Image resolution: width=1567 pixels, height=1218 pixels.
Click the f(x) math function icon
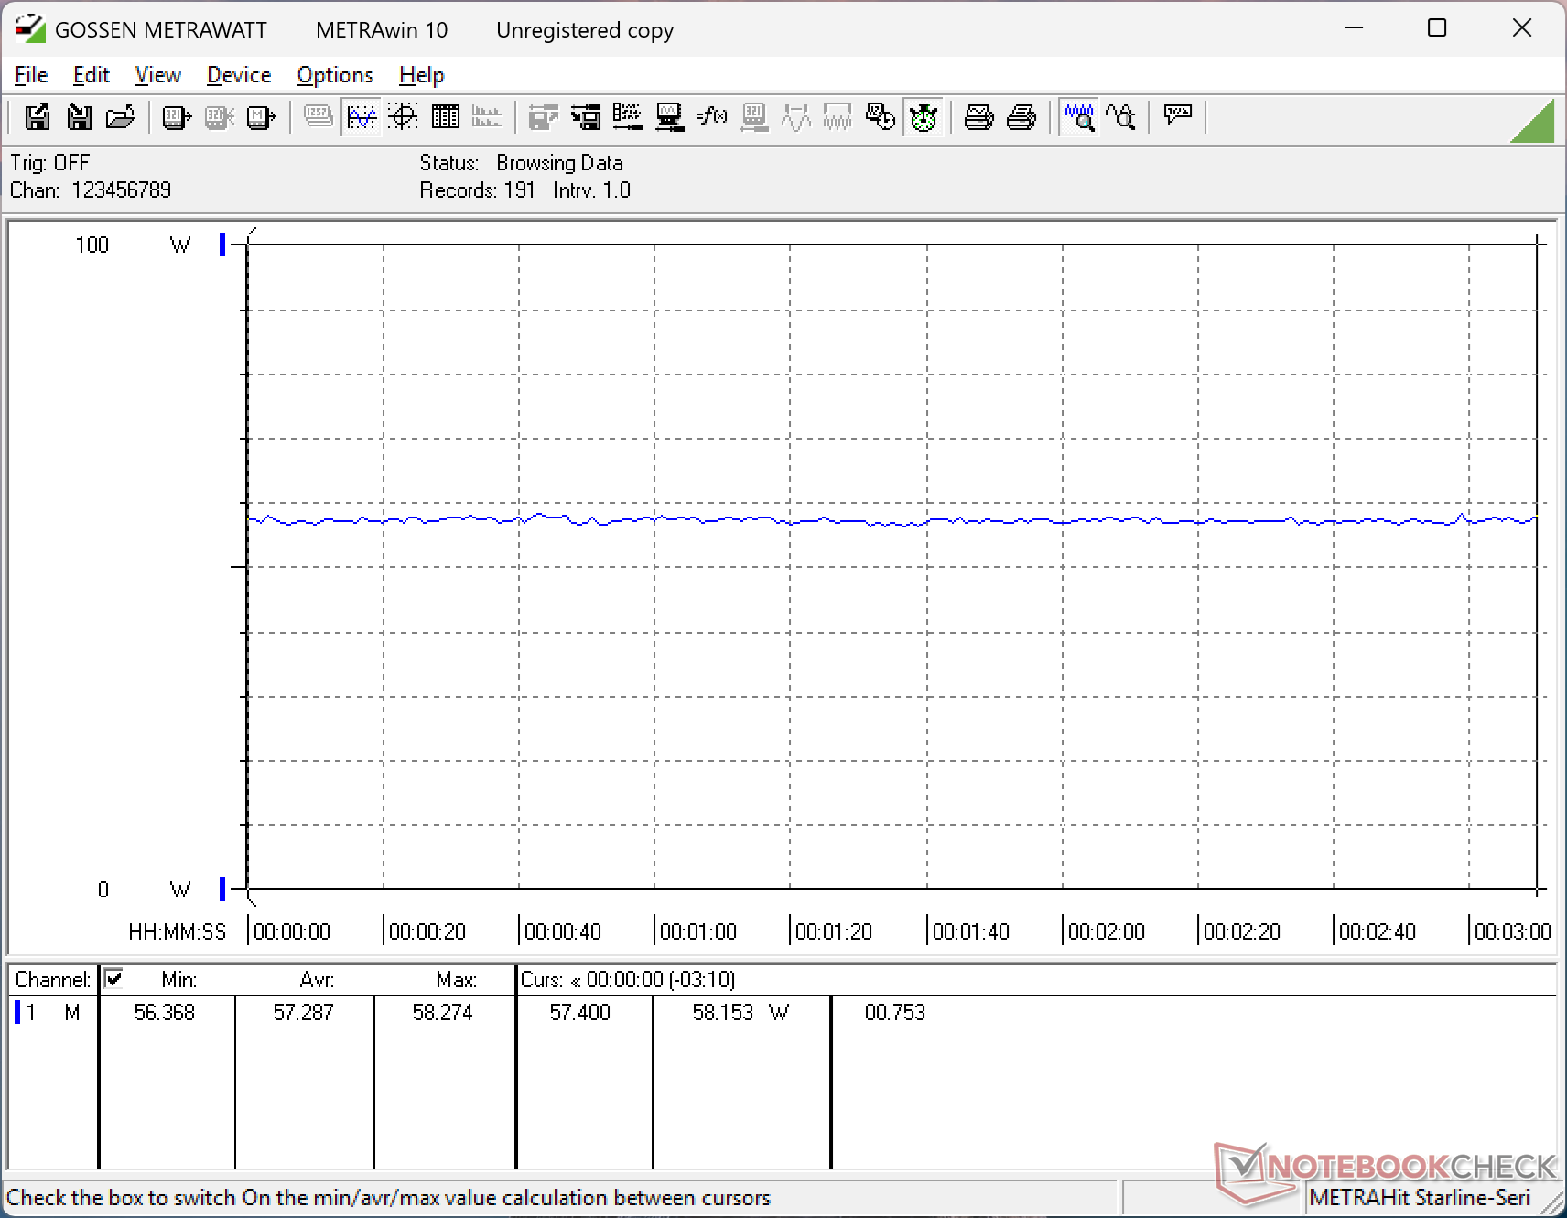711,117
